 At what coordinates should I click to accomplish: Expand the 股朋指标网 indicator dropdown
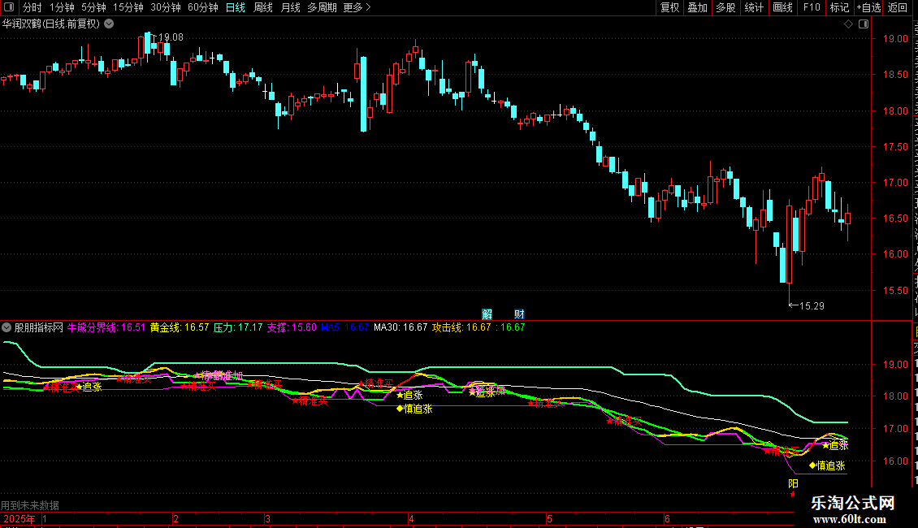6,328
